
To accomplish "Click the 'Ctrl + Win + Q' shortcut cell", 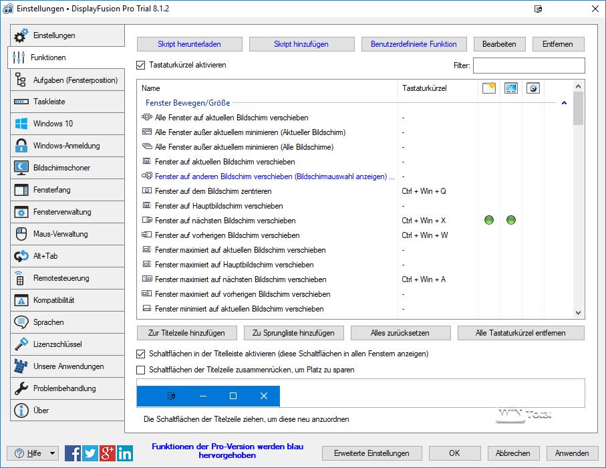I will pos(424,191).
